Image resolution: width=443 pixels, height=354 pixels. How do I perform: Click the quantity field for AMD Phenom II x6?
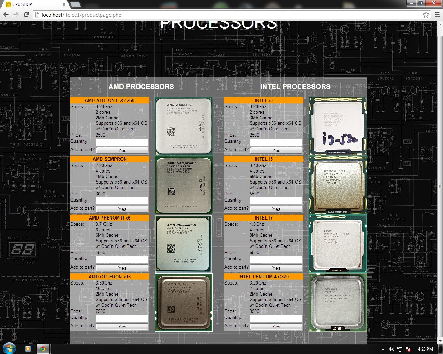click(122, 260)
